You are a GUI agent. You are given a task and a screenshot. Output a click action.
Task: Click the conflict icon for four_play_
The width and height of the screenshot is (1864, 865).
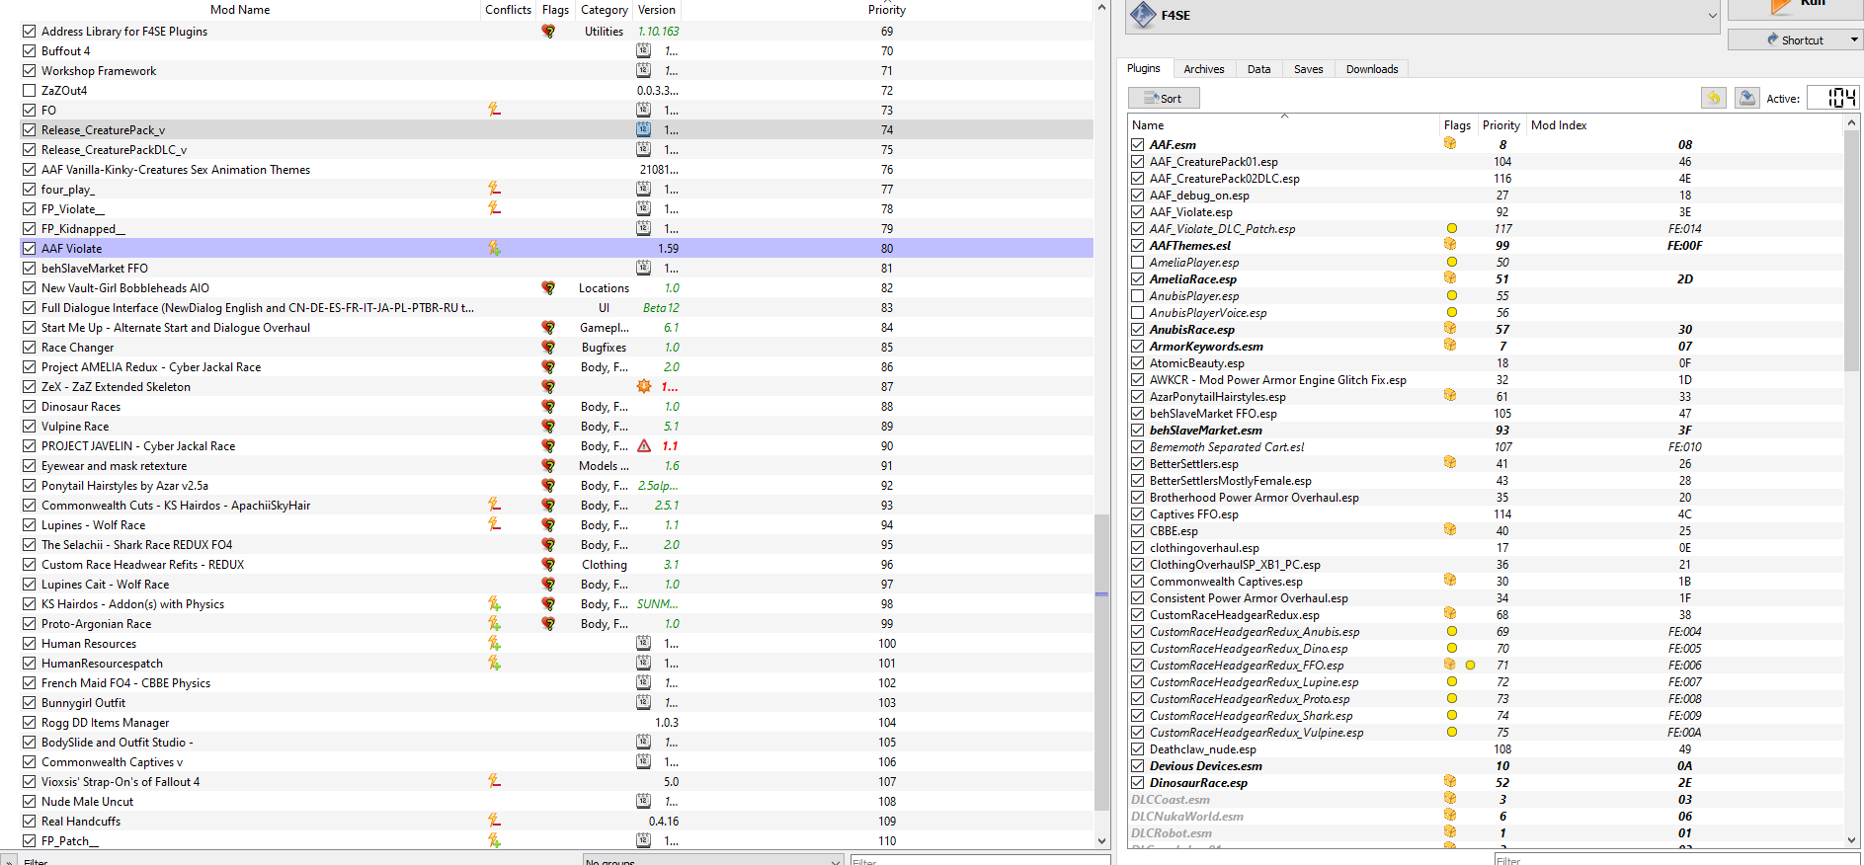(x=494, y=189)
